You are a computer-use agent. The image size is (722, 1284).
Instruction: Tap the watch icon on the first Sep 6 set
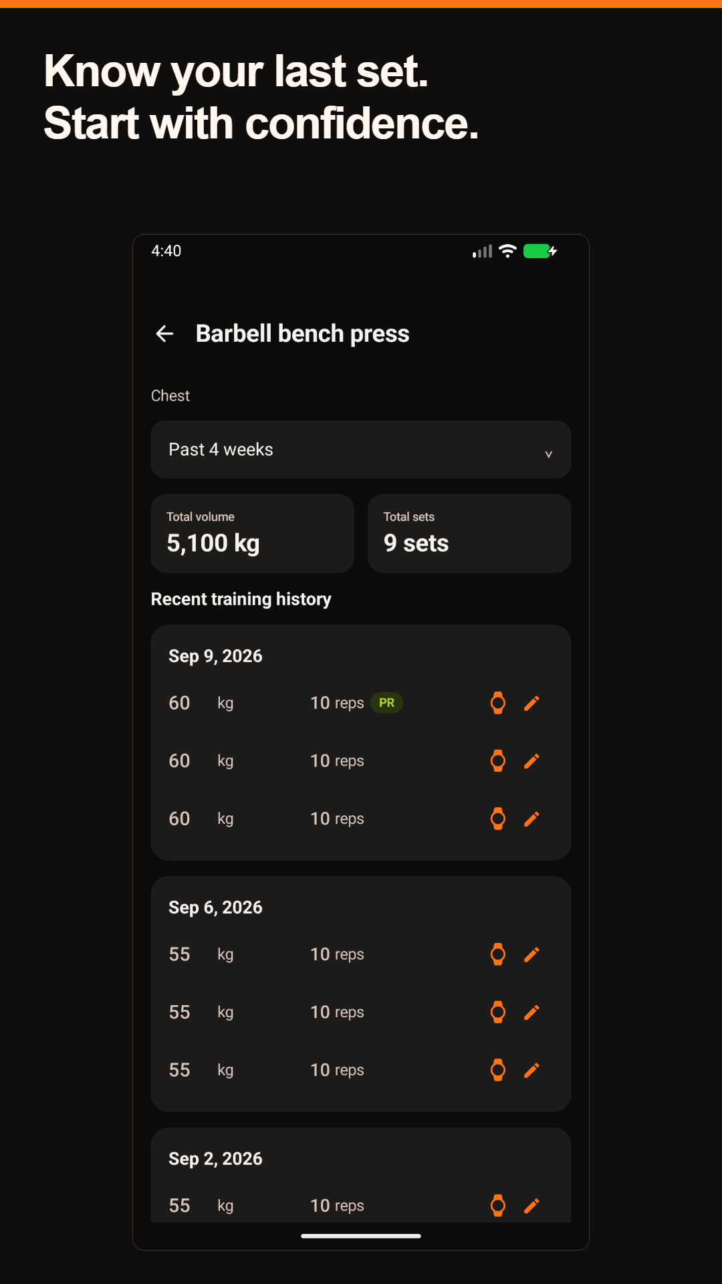[x=498, y=954]
